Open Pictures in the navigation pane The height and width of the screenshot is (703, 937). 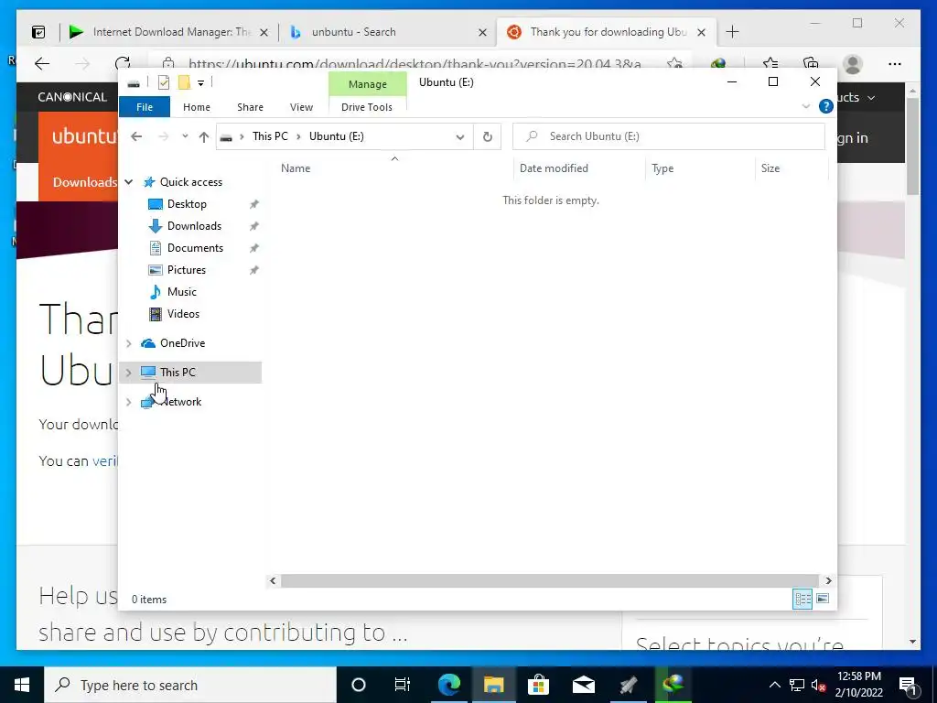tap(187, 270)
